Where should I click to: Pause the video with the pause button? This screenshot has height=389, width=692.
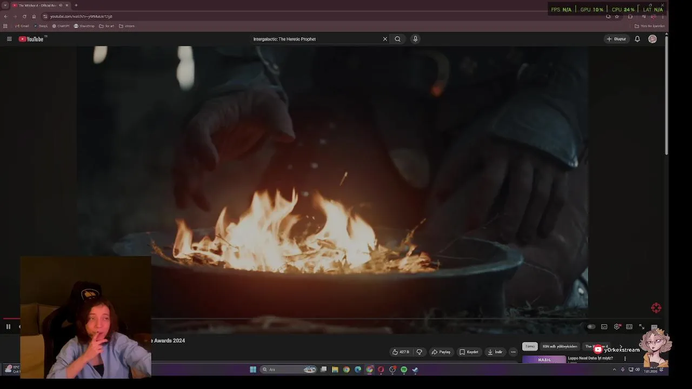pyautogui.click(x=8, y=326)
